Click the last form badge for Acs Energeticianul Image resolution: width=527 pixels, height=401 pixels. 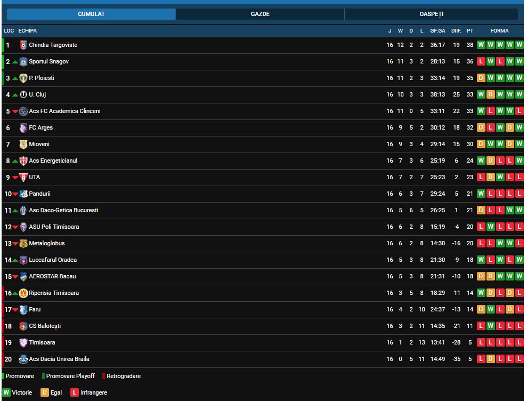pyautogui.click(x=519, y=161)
